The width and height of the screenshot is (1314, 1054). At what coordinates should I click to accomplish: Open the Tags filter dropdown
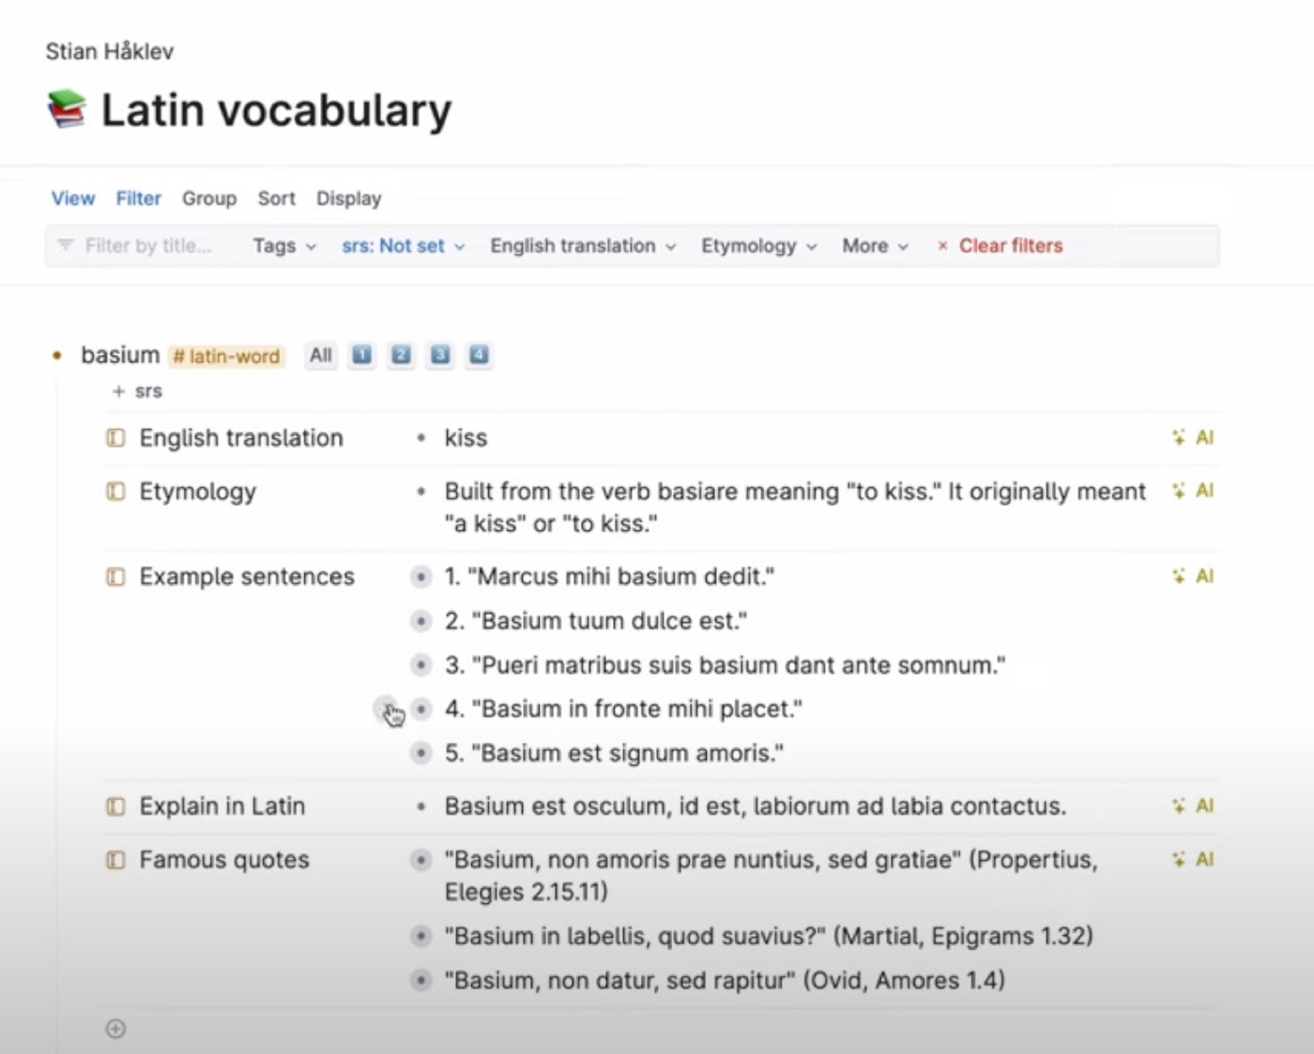coord(284,246)
